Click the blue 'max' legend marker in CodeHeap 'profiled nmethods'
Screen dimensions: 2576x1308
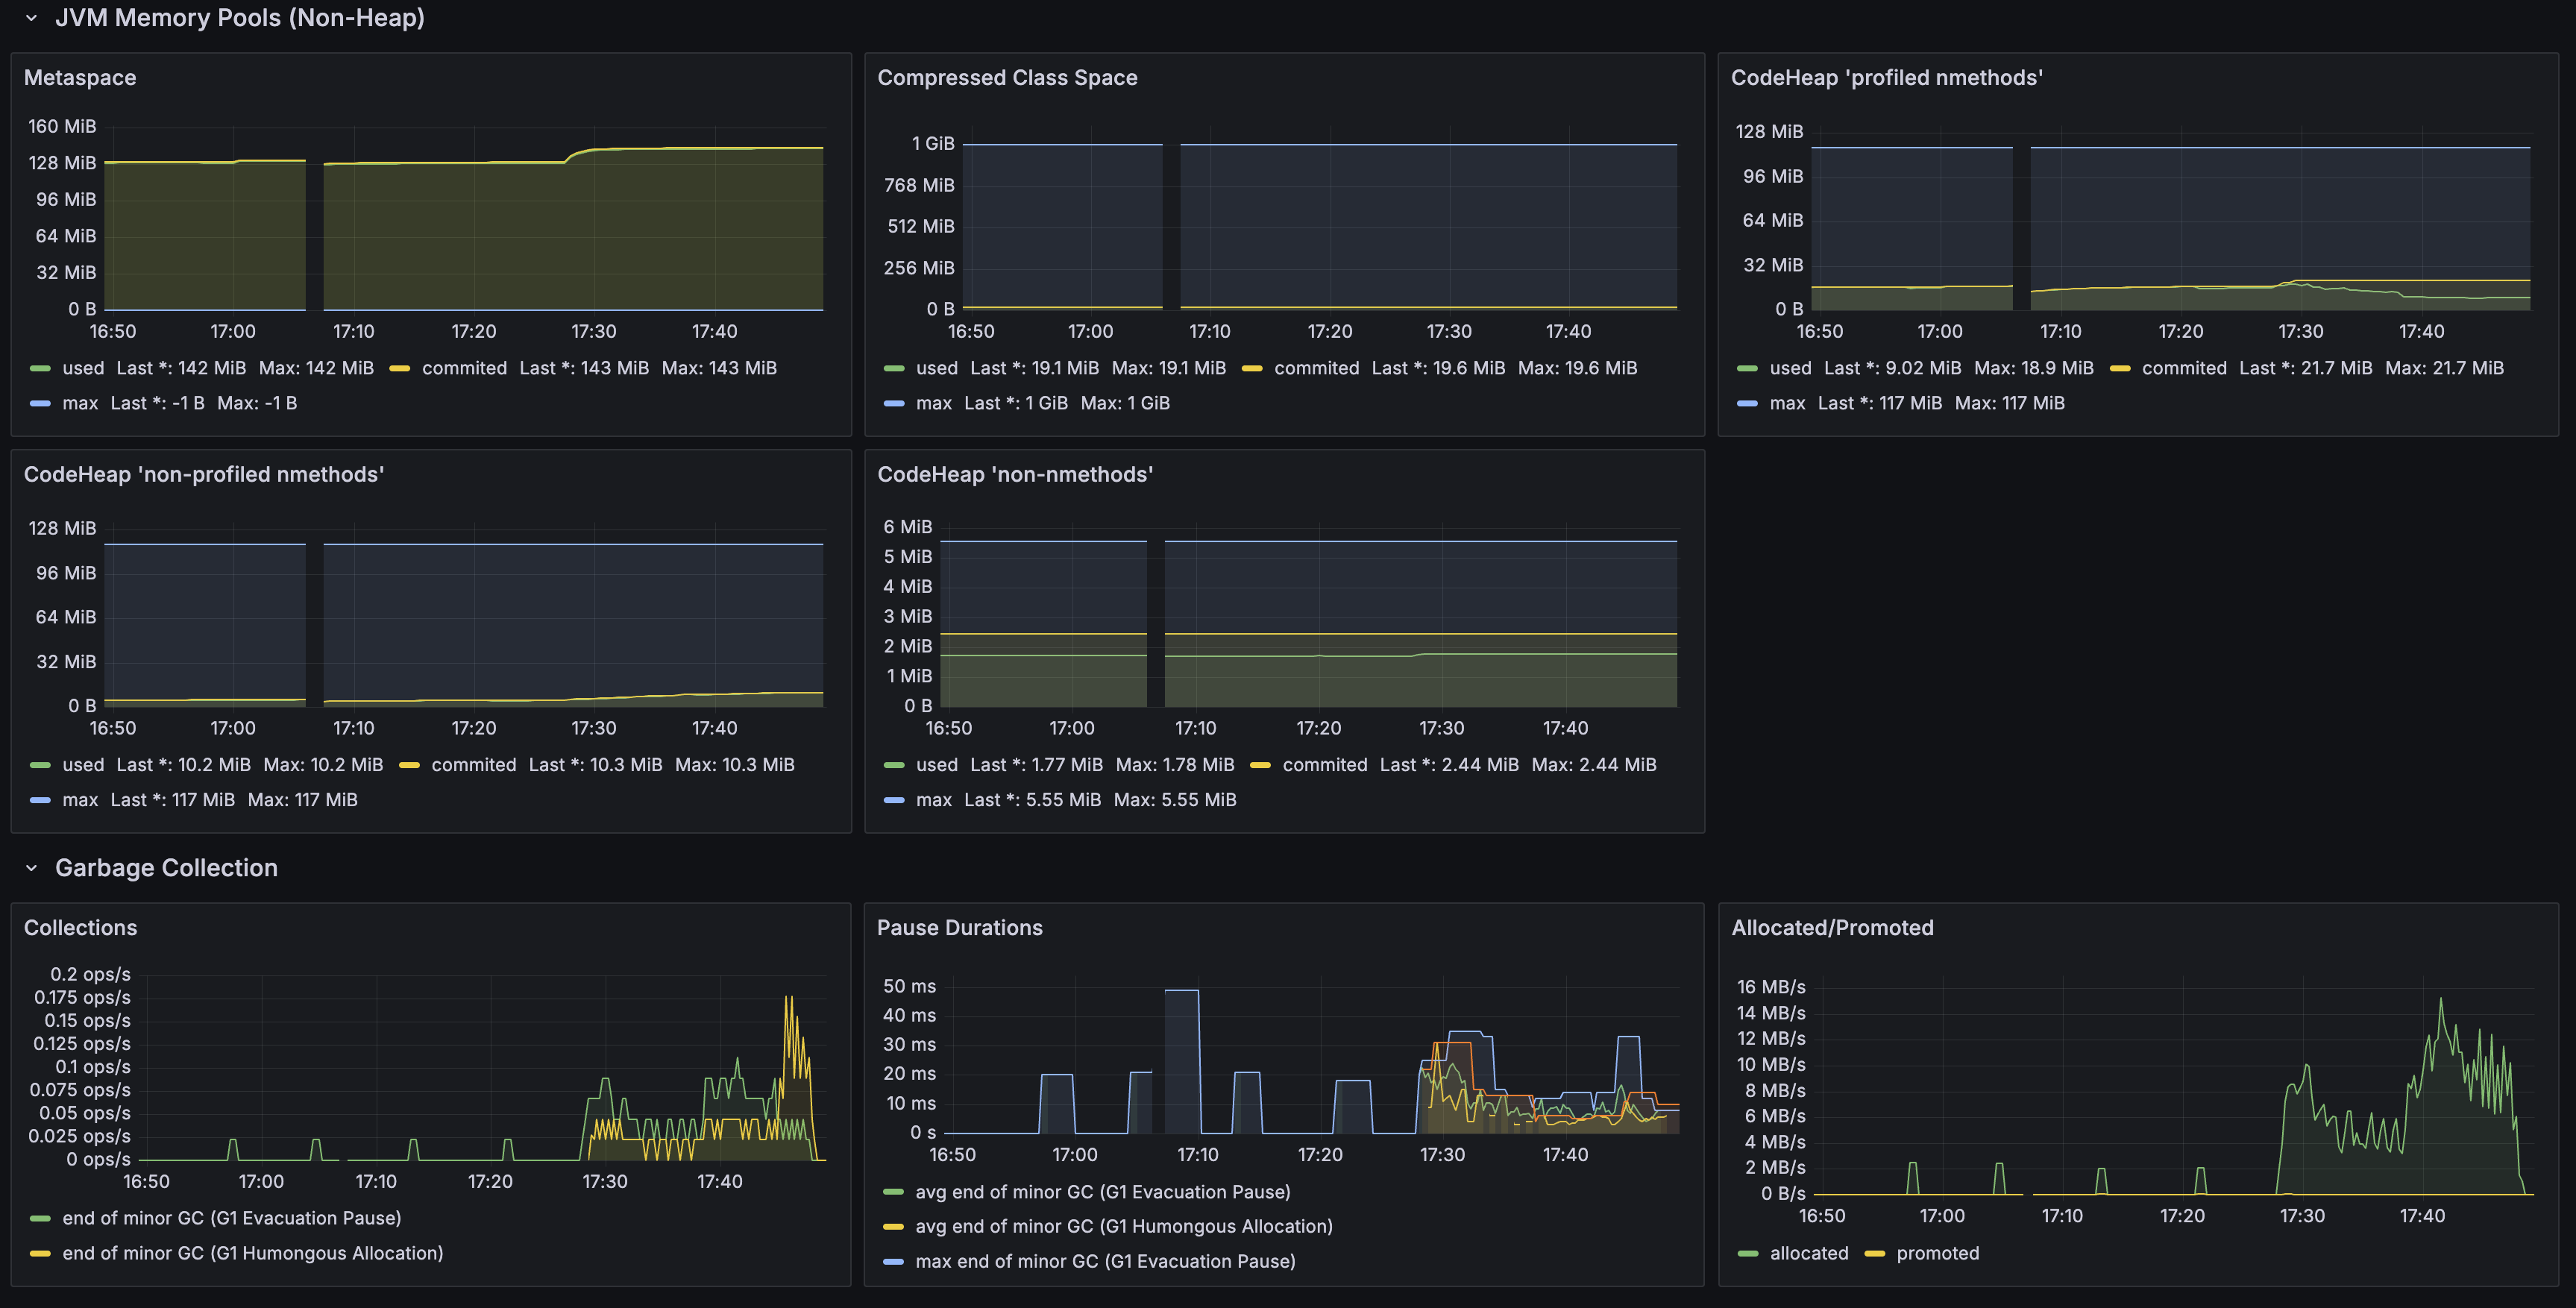[x=1748, y=403]
